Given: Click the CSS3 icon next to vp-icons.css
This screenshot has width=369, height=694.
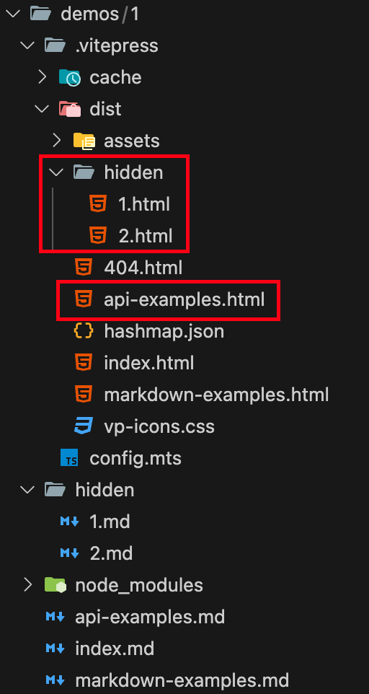Looking at the screenshot, I should [84, 426].
